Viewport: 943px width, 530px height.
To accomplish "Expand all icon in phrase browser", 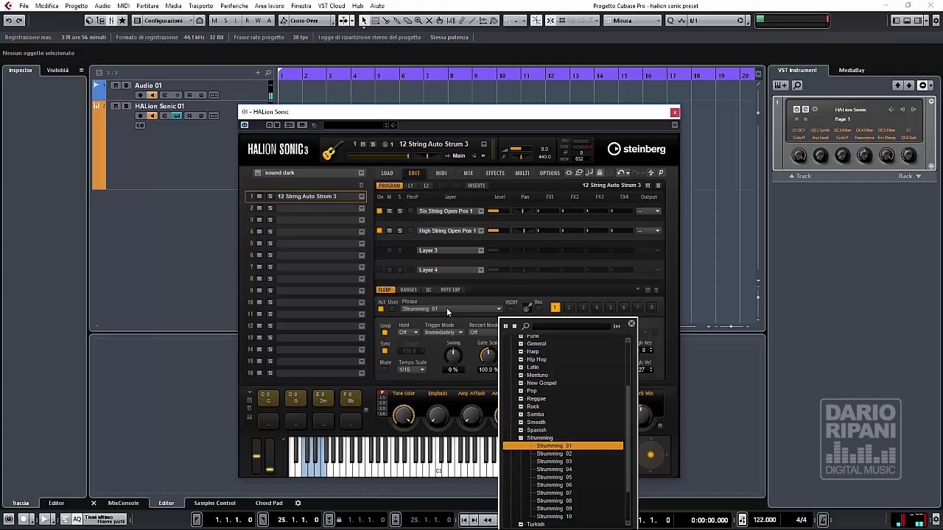I will point(505,326).
